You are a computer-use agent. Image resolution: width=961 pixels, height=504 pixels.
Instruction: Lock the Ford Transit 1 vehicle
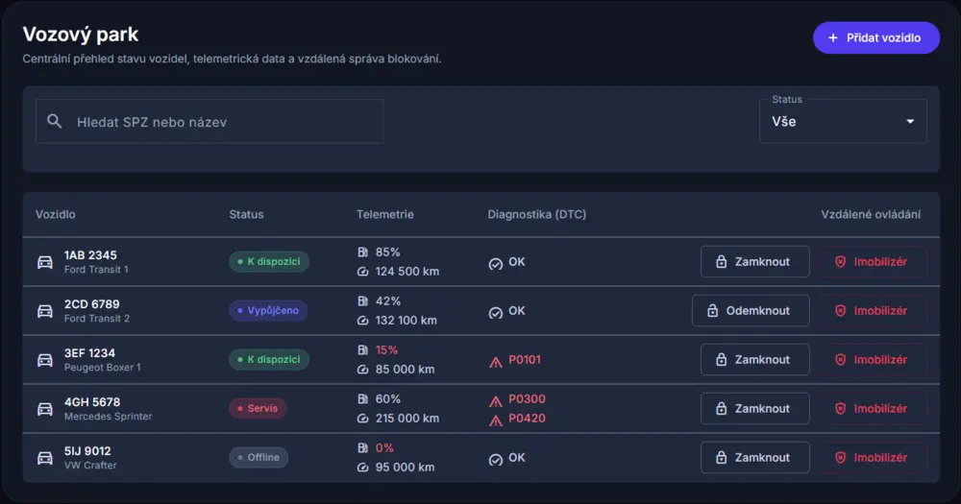pyautogui.click(x=754, y=262)
